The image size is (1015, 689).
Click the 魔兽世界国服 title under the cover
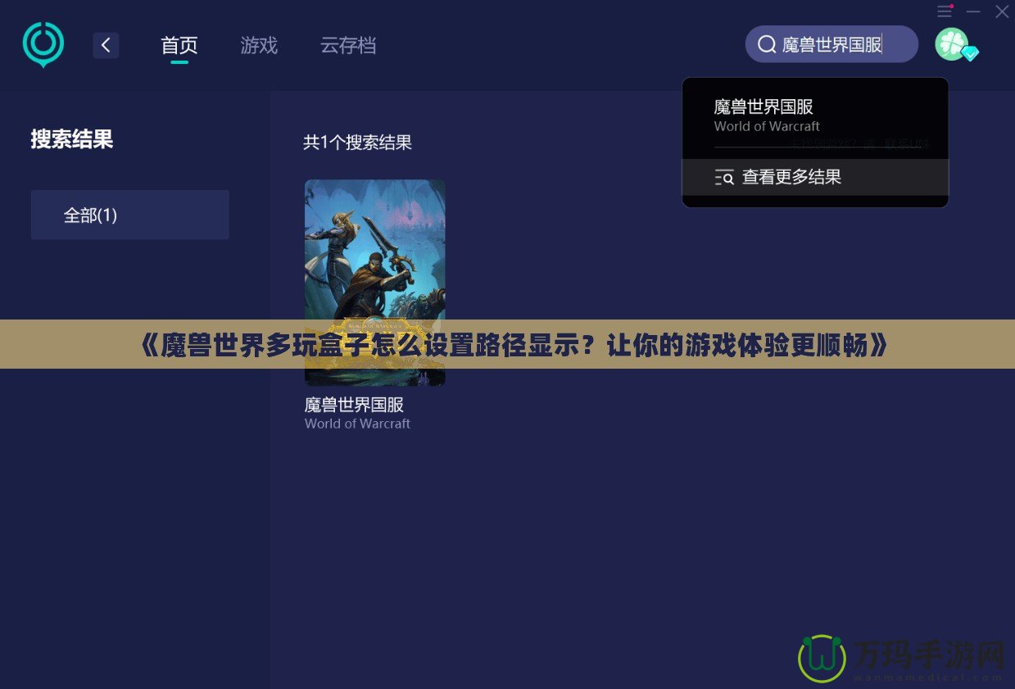pyautogui.click(x=354, y=405)
